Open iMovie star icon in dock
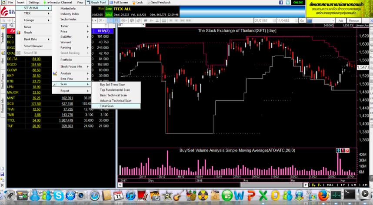This screenshot has height=205, width=373. pyautogui.click(x=167, y=195)
